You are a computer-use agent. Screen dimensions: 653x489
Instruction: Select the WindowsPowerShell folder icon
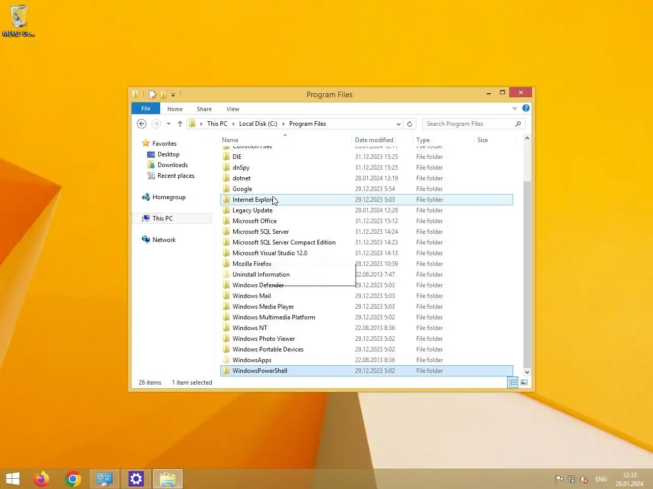[227, 371]
